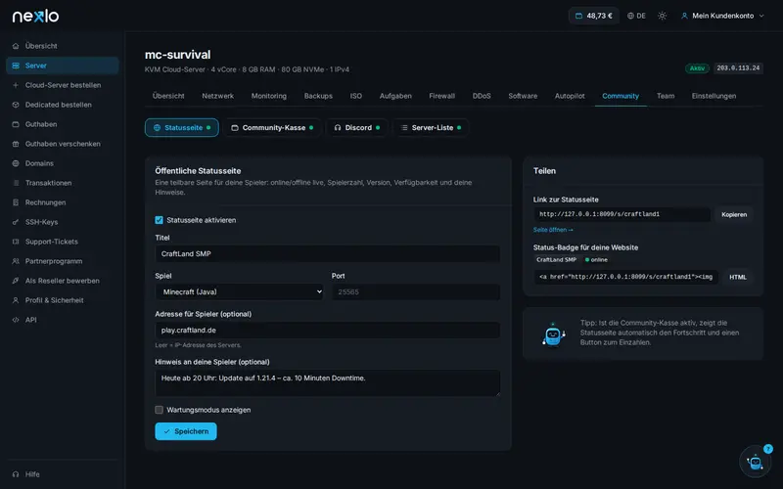Open the Seite öffnen link

pos(553,230)
